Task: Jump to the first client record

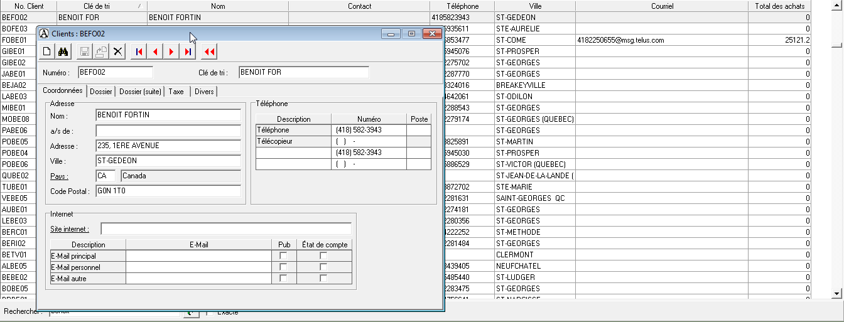Action: 139,51
